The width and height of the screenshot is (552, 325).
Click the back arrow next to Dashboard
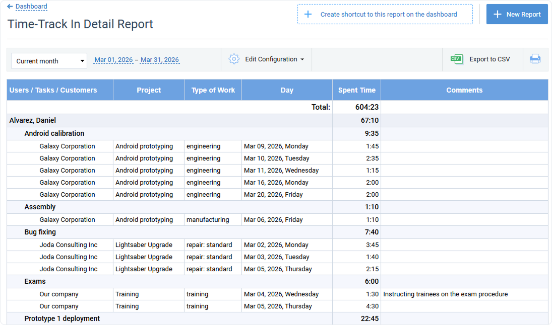[x=10, y=7]
